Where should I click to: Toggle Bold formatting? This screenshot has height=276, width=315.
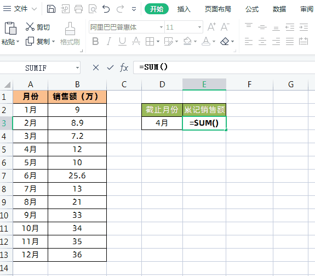coord(95,42)
